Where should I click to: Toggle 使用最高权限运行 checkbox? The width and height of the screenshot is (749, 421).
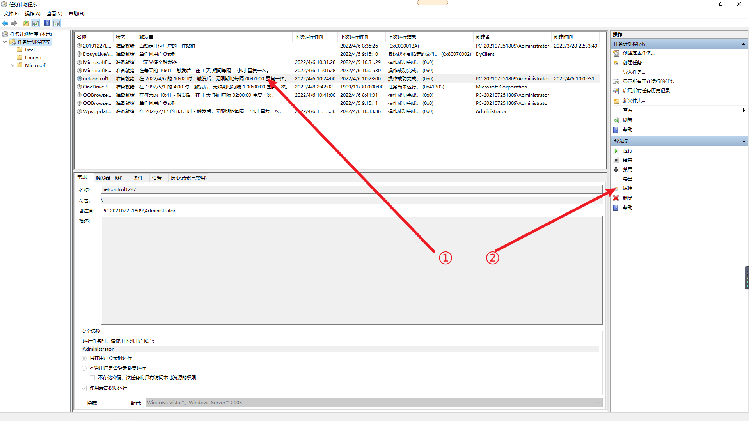(84, 388)
